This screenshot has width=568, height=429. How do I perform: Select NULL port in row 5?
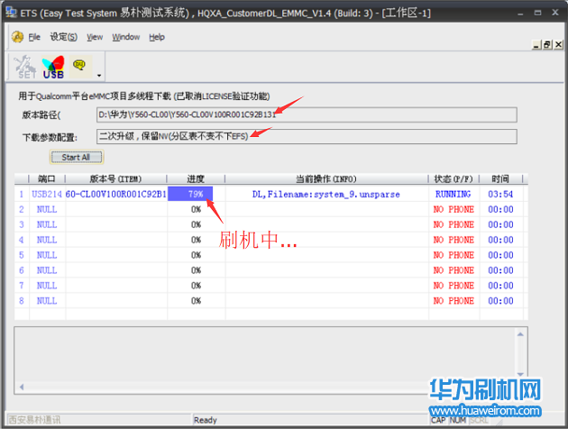(x=47, y=255)
